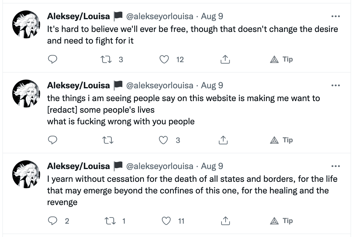Open more options for the third tweet
This screenshot has width=354, height=237.
335,166
